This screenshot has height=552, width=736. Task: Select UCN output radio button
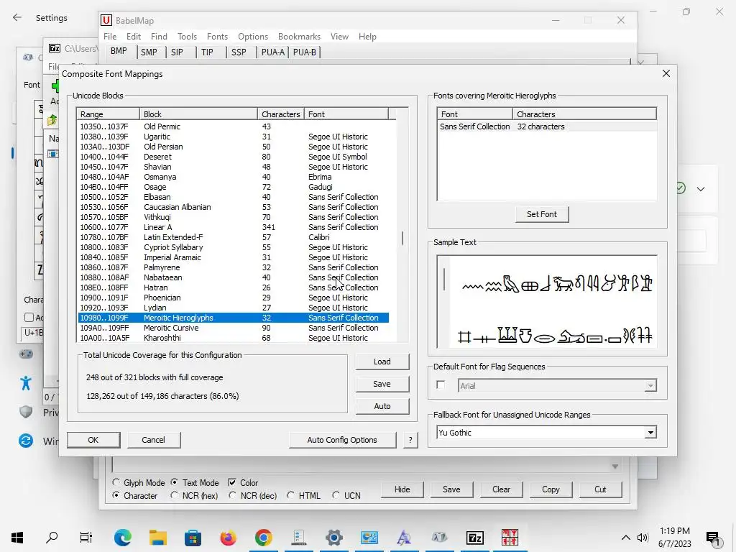click(x=336, y=495)
